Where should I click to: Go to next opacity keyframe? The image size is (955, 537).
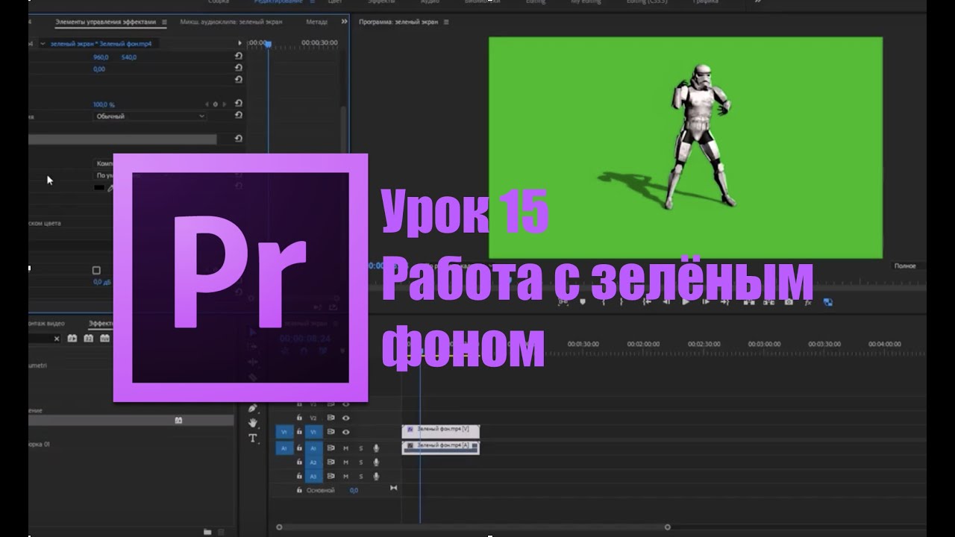coord(223,104)
